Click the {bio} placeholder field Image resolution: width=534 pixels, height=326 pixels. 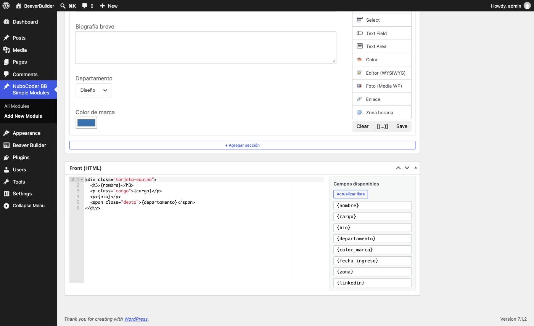pyautogui.click(x=372, y=228)
